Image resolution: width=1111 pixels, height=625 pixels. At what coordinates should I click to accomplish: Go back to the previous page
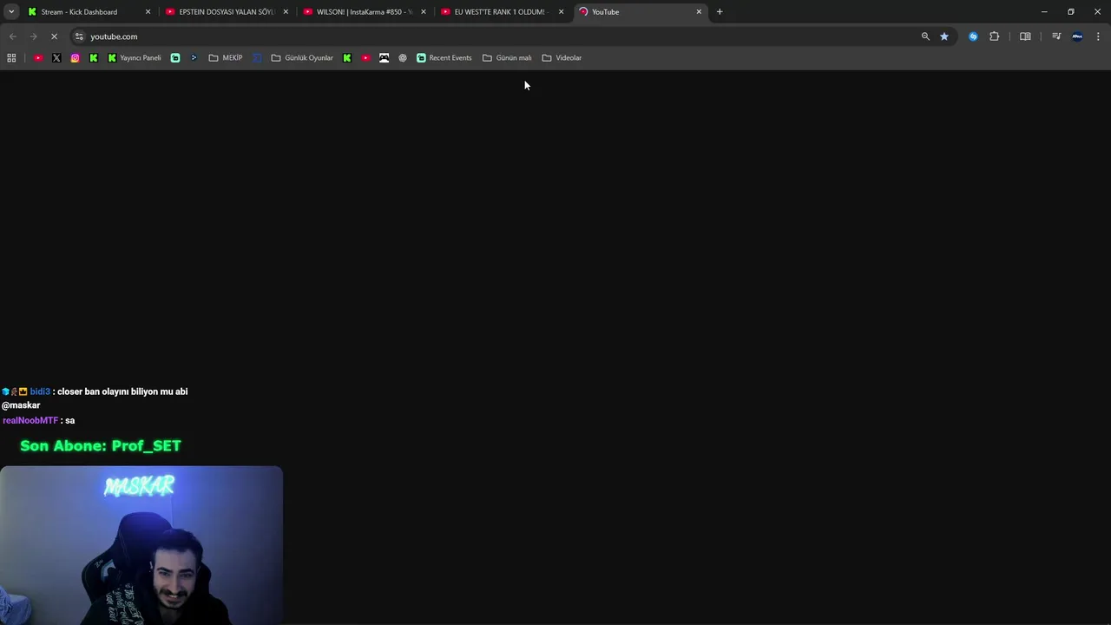click(x=12, y=36)
